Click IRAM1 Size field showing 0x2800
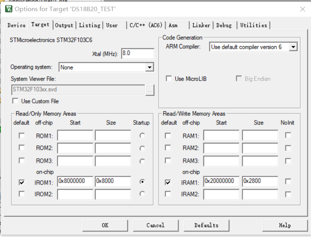 [x=260, y=181]
